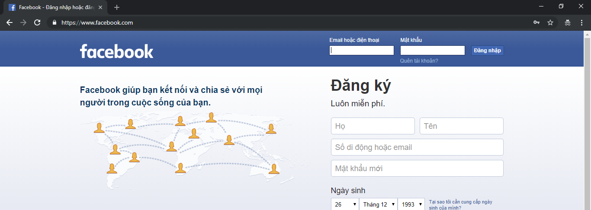Focus the Email hoặc điện thoại field

coord(362,51)
